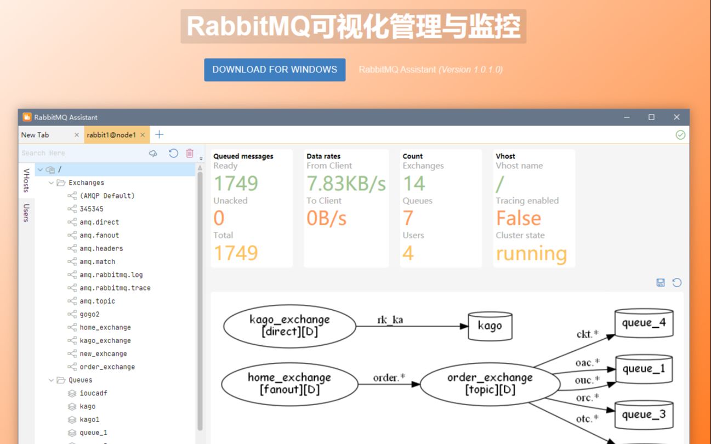Collapse the Exchanges folder
The image size is (711, 444).
coord(52,183)
